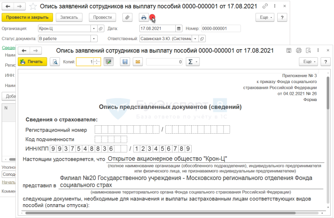The height and width of the screenshot is (218, 334).
Task: Click the Провести button
Action: pyautogui.click(x=102, y=17)
